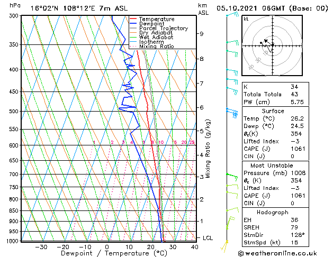The width and height of the screenshot is (333, 257).
Task: Click the Dewpoint / Temperature (°C) axis title
Action: pyautogui.click(x=114, y=253)
